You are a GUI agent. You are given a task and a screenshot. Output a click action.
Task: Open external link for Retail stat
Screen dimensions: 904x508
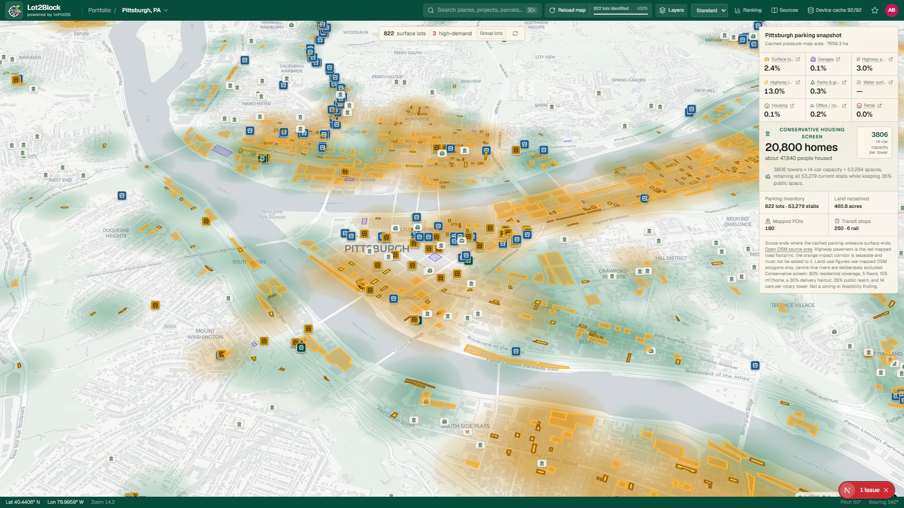coord(880,105)
